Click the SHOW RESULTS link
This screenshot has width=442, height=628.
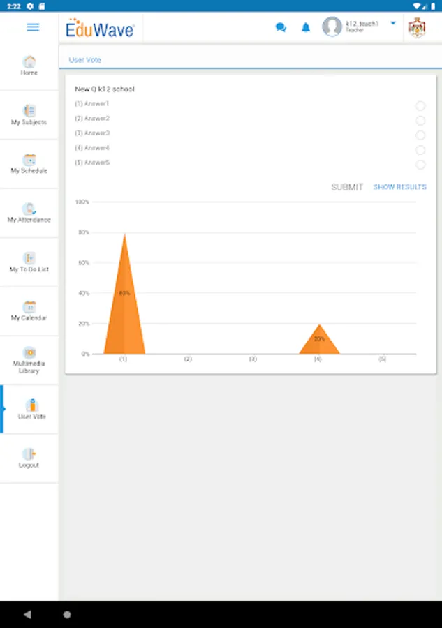point(400,187)
